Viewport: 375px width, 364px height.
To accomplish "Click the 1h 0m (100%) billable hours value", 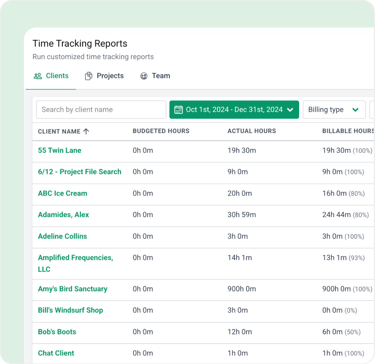I will tap(343, 353).
